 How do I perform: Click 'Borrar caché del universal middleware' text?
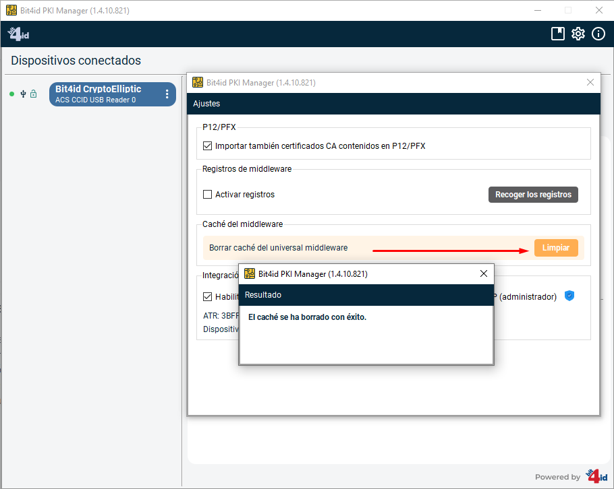coord(279,248)
